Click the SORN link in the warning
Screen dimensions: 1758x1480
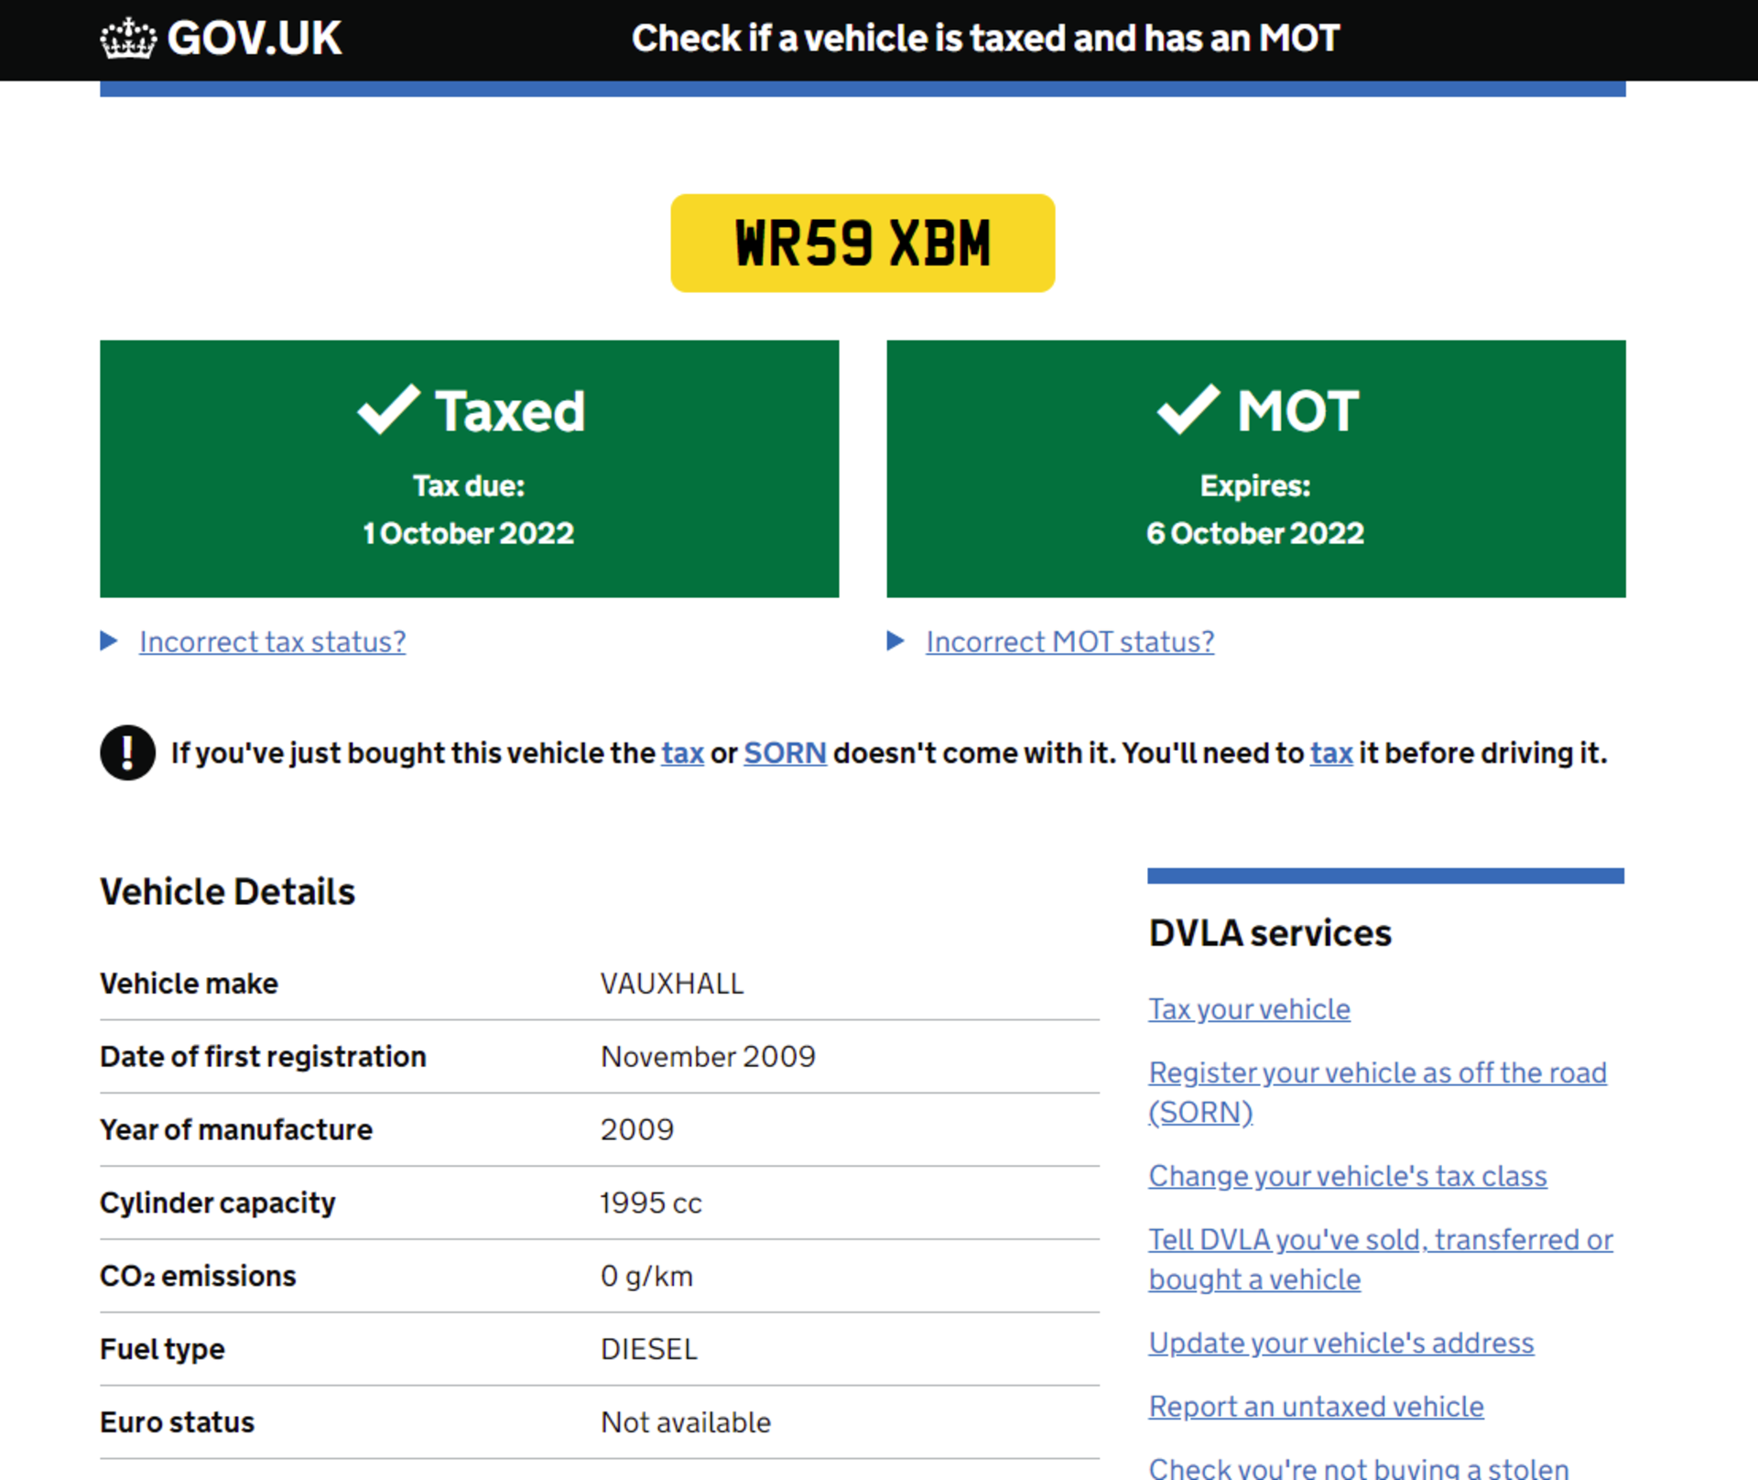(x=785, y=753)
